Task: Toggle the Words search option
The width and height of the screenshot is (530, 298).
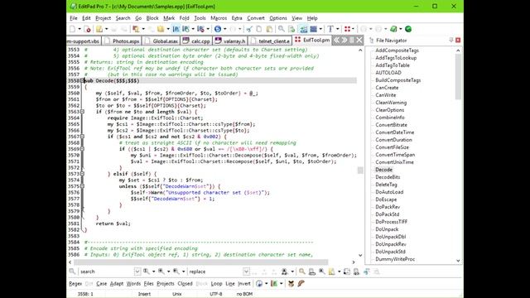Action: [x=133, y=284]
